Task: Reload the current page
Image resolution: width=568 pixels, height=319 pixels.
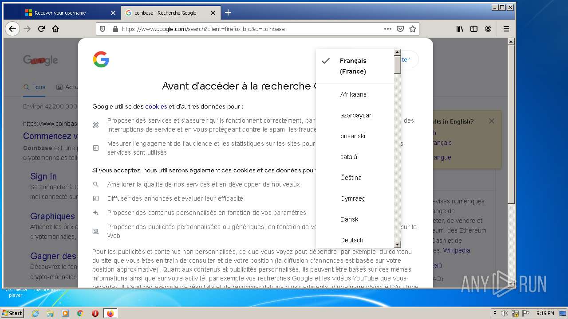Action: [x=41, y=29]
